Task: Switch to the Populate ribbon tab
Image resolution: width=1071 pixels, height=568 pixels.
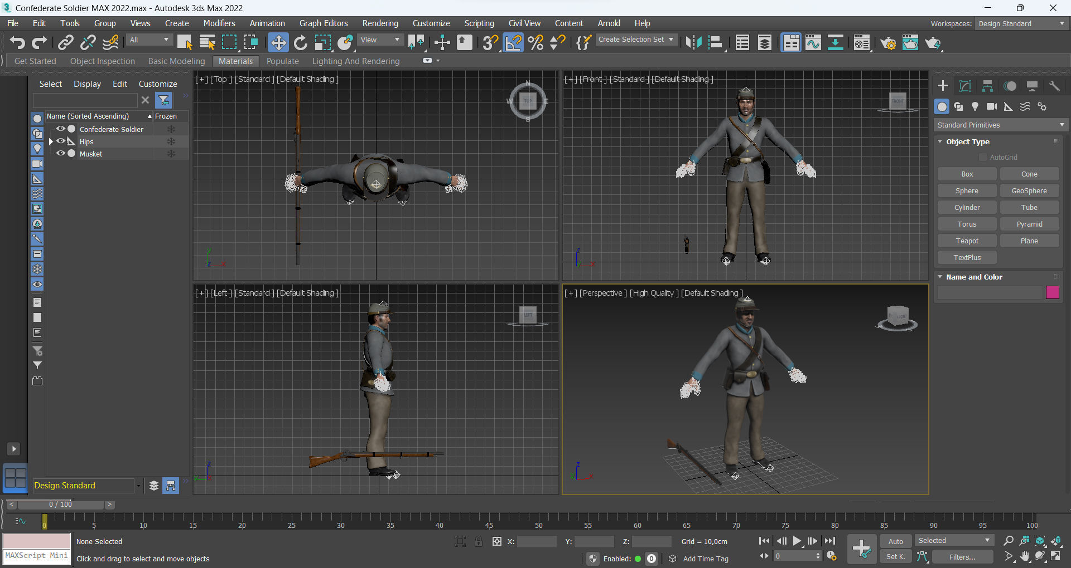Action: [x=283, y=61]
